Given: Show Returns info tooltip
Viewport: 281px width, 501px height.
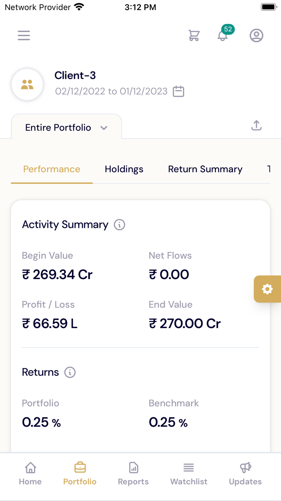Looking at the screenshot, I should (70, 372).
